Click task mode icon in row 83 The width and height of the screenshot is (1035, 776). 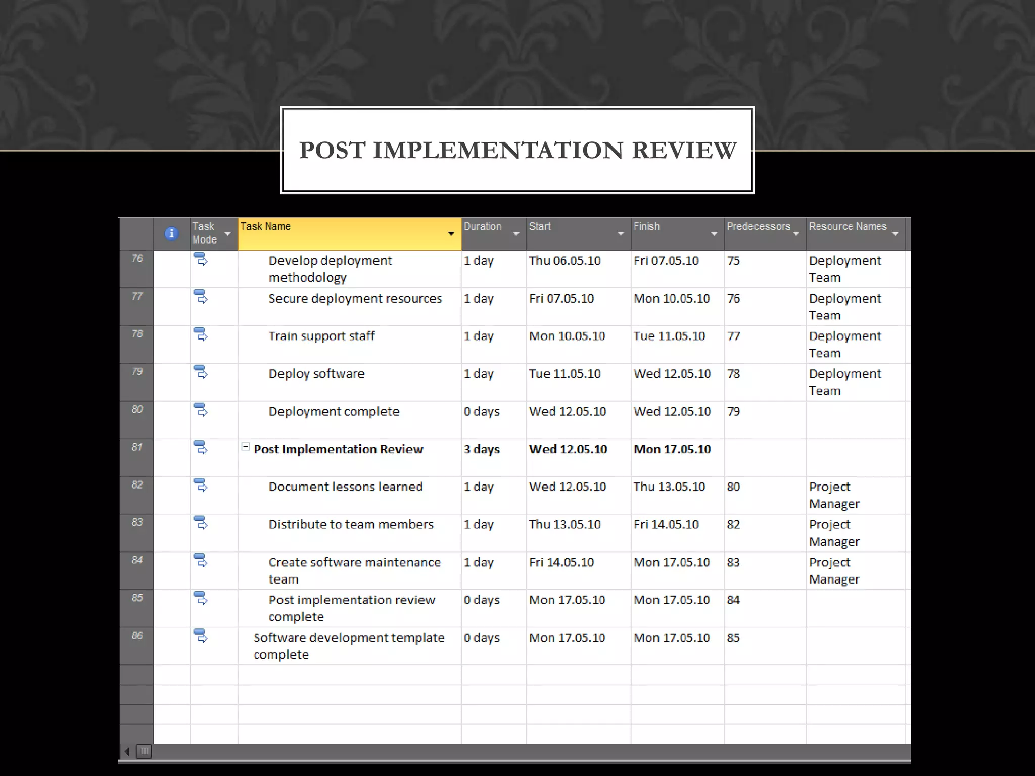click(x=201, y=523)
